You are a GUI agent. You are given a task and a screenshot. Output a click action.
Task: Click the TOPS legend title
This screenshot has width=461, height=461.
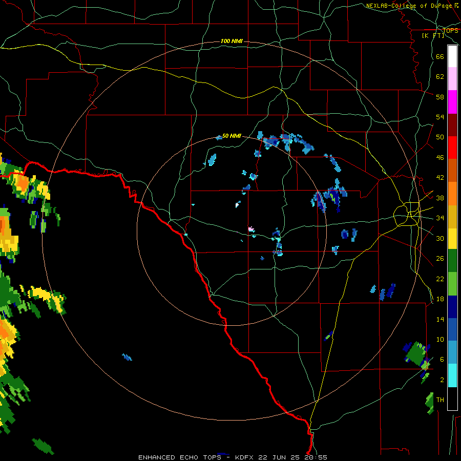pos(450,30)
